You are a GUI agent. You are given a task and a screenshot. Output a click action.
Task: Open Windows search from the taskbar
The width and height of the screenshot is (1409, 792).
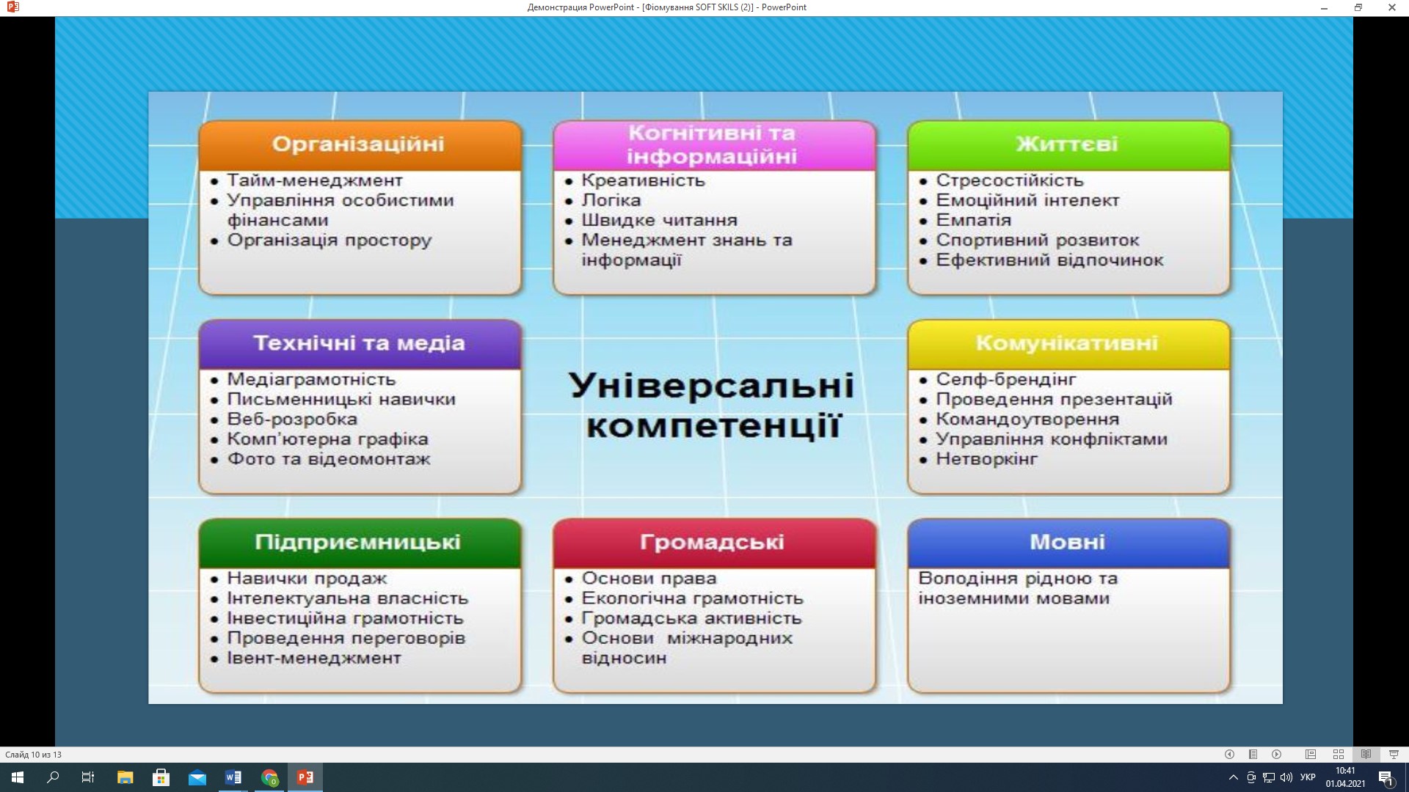(53, 777)
